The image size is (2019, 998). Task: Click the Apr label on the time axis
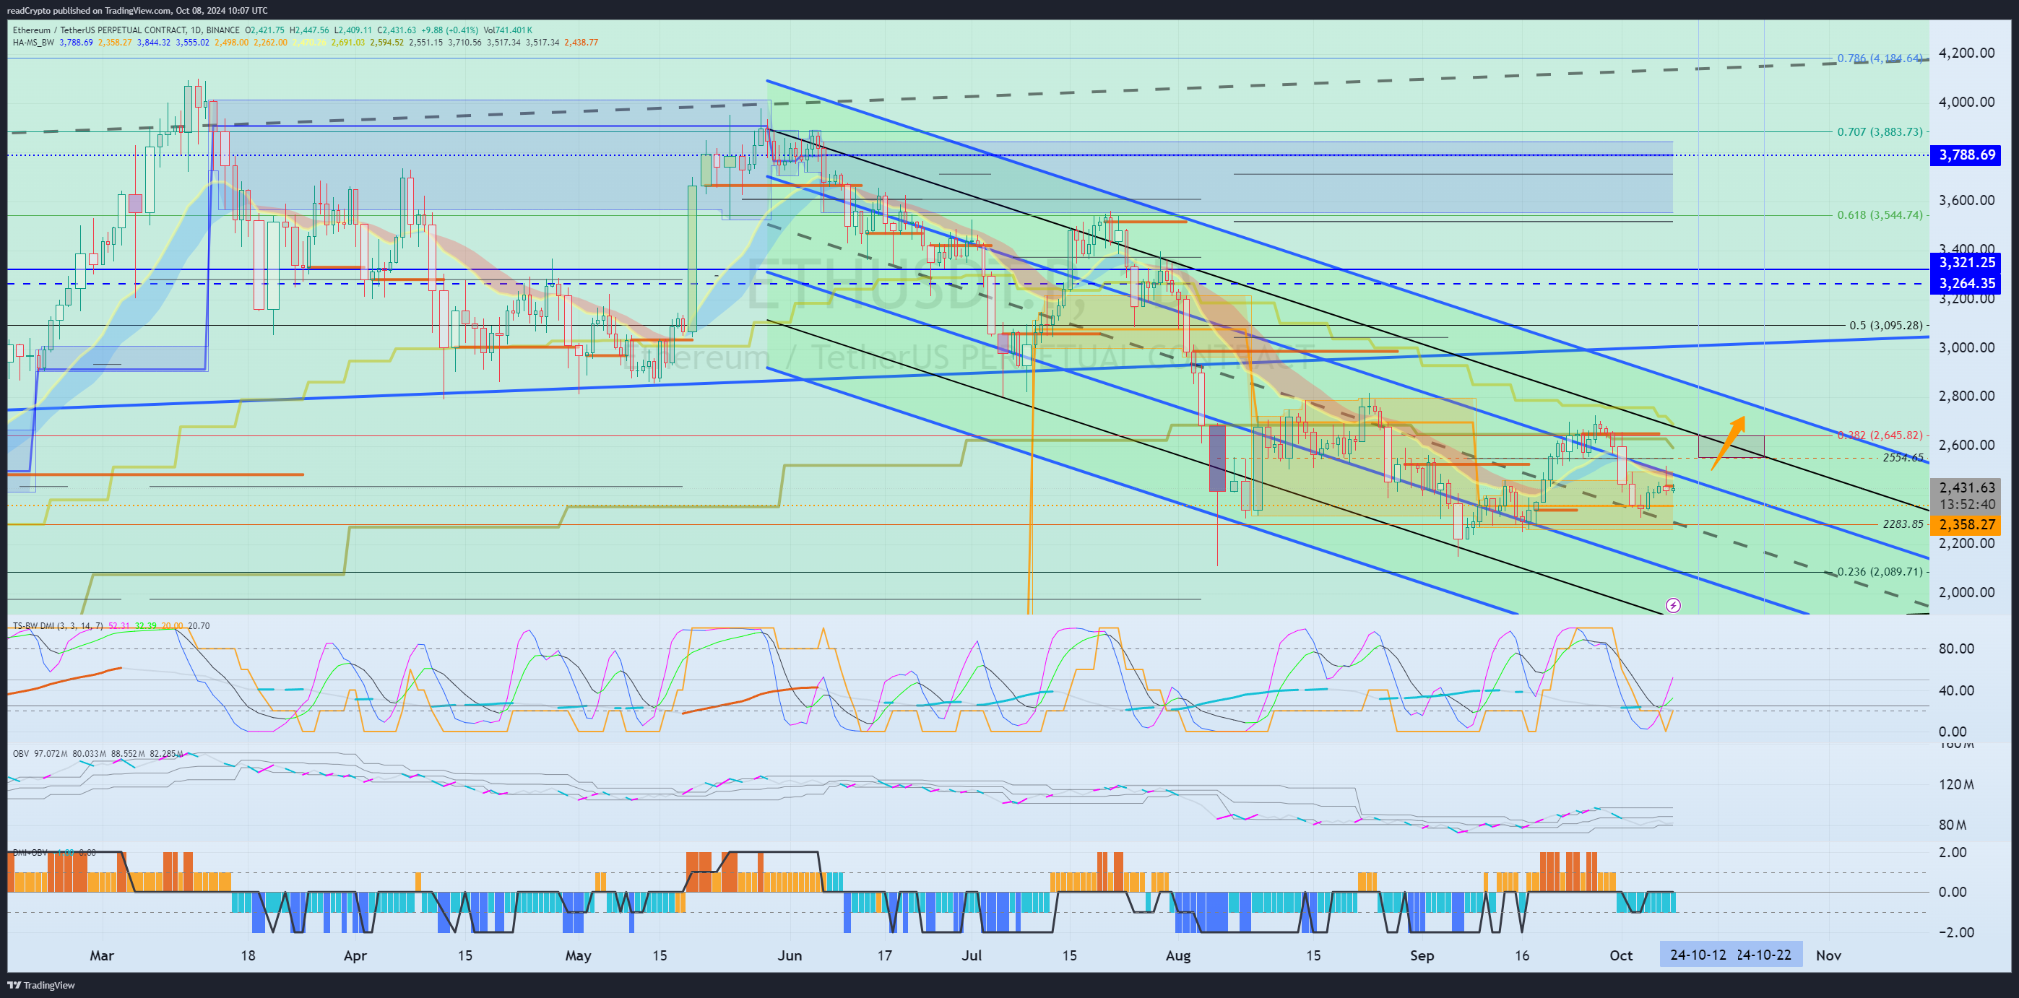(x=355, y=955)
